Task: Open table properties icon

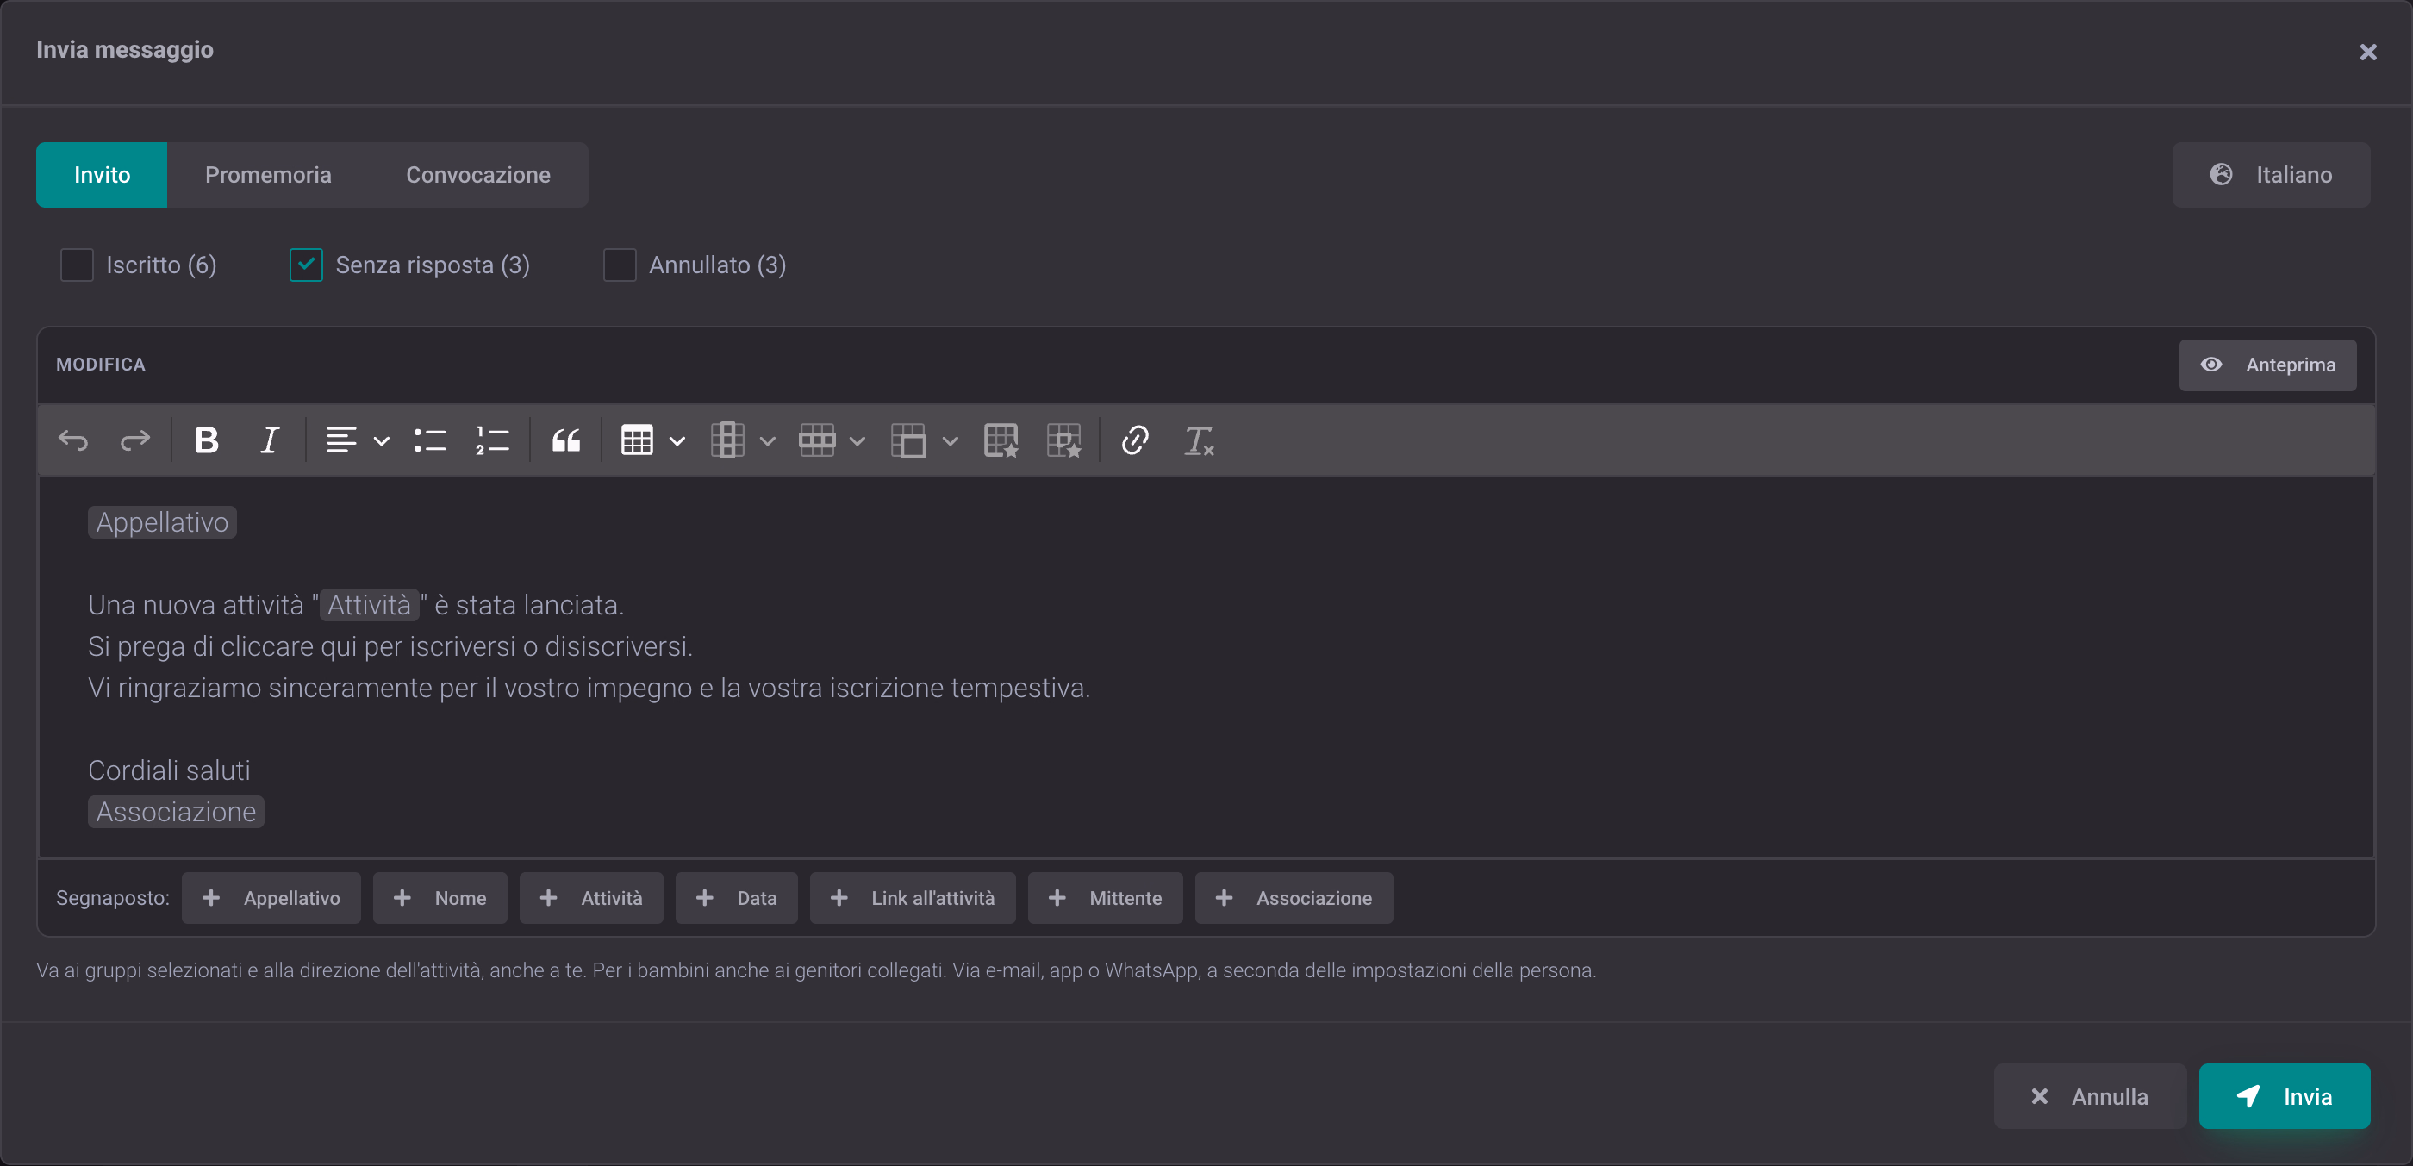Action: pyautogui.click(x=1001, y=440)
